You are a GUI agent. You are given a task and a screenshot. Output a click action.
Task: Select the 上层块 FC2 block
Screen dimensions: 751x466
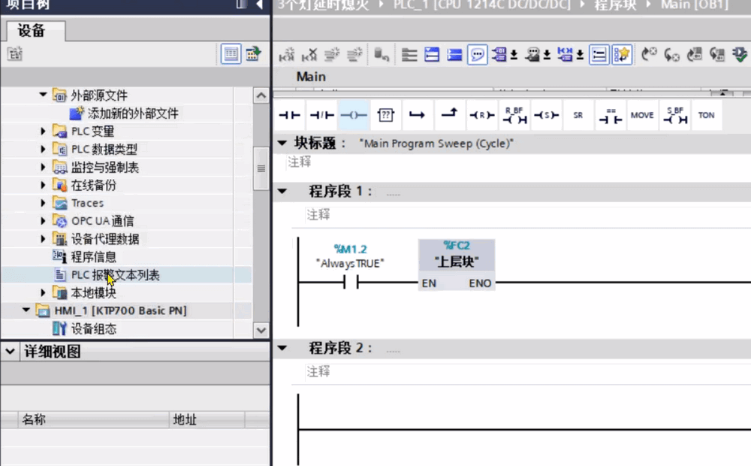457,263
